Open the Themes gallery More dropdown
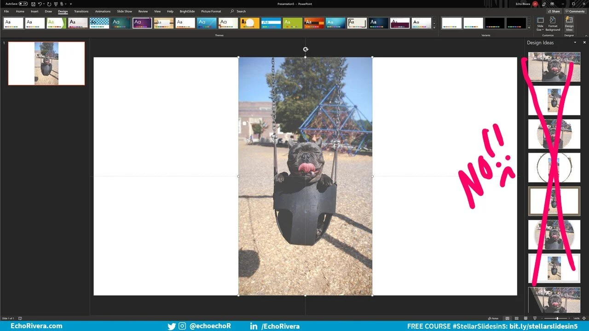Screen dimensions: 589x331 click(434, 29)
